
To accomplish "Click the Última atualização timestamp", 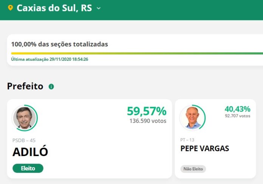I will pos(50,59).
